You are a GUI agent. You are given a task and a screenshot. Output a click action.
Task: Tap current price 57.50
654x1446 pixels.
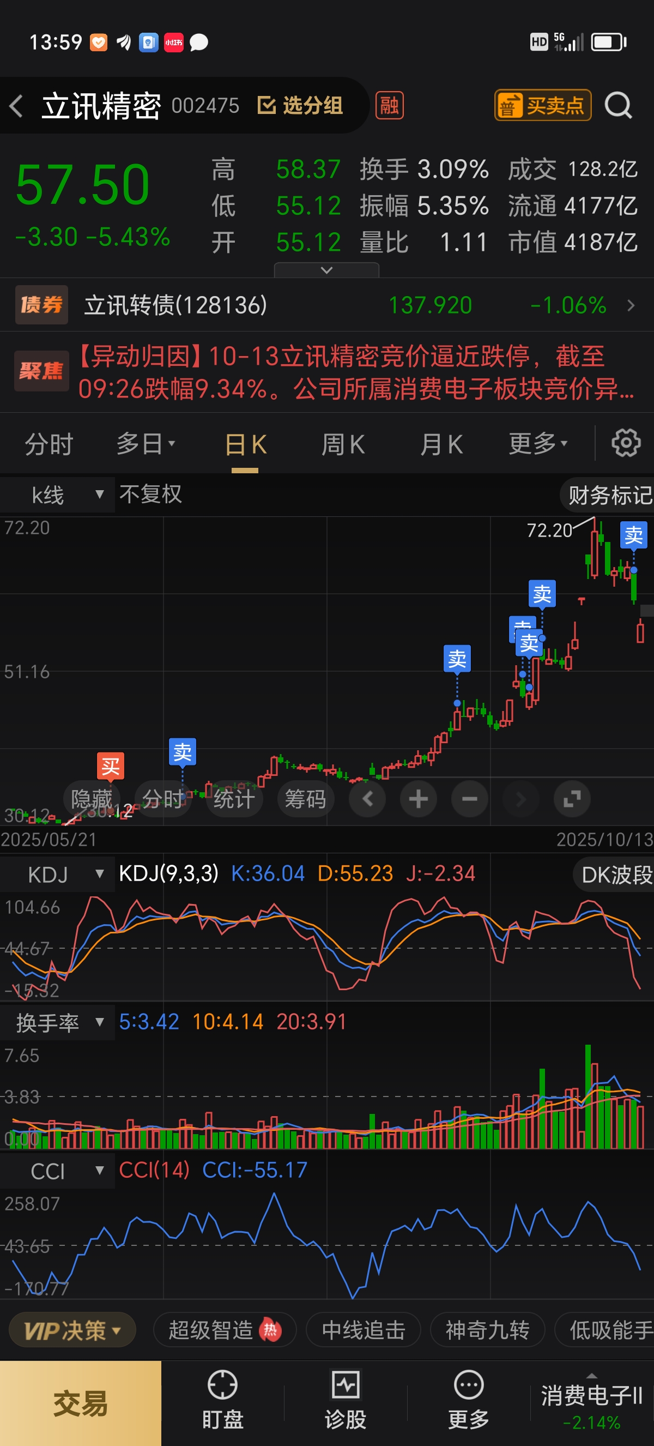[83, 185]
